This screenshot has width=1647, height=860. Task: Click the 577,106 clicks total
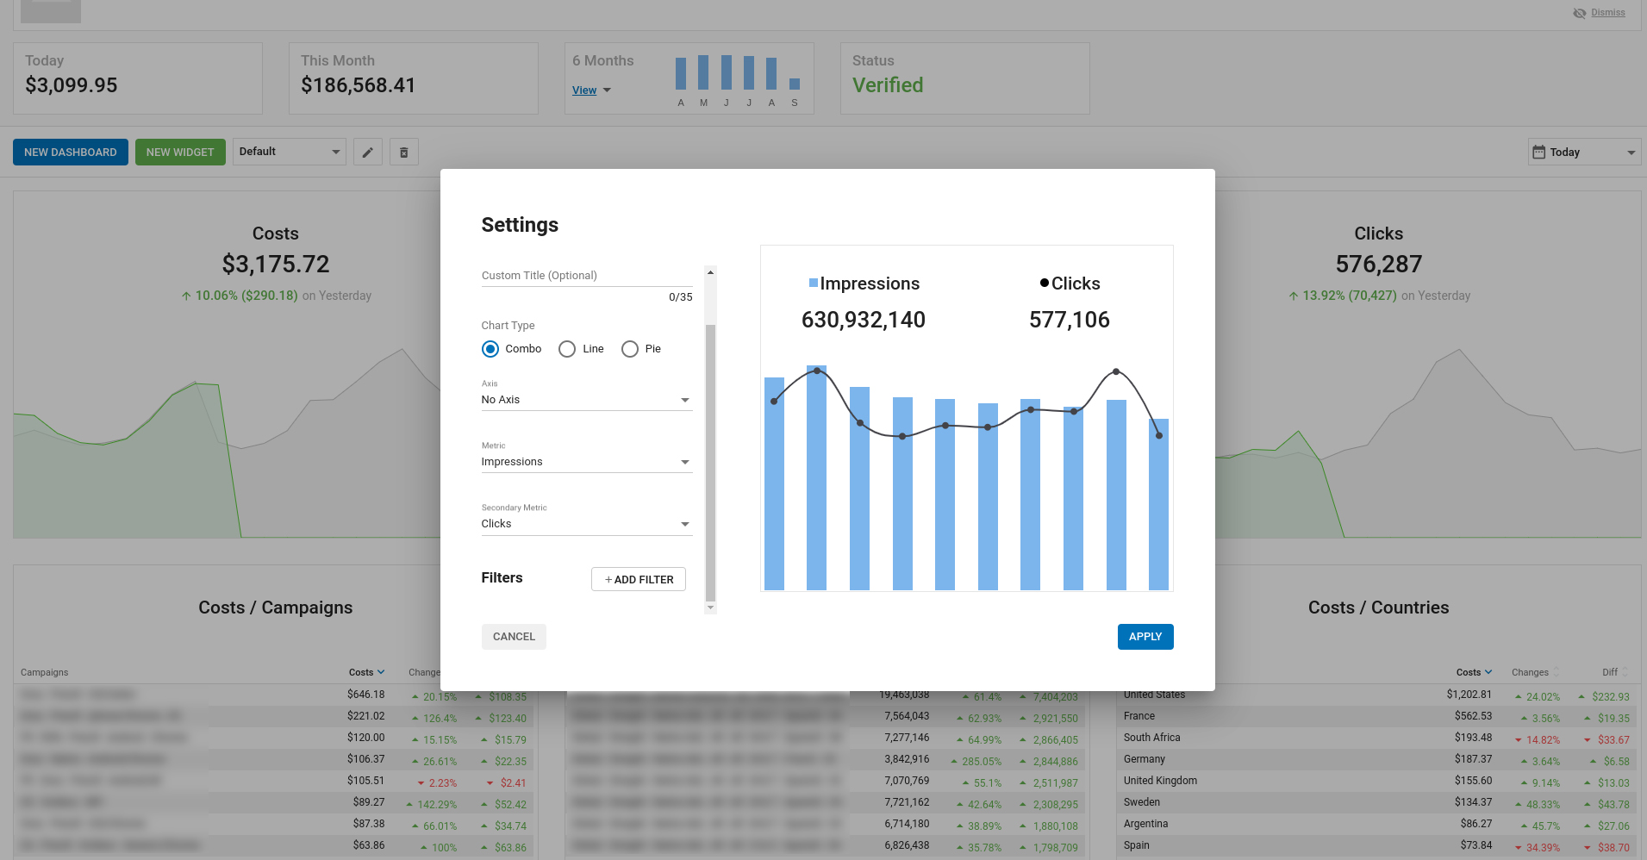[x=1070, y=320]
